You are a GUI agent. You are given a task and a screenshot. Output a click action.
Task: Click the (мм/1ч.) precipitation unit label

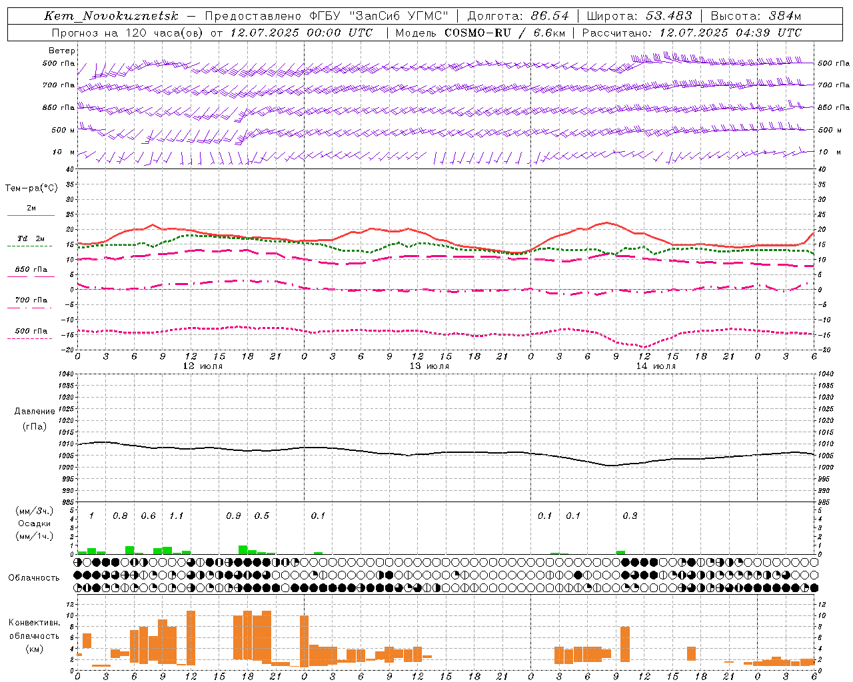(x=34, y=536)
